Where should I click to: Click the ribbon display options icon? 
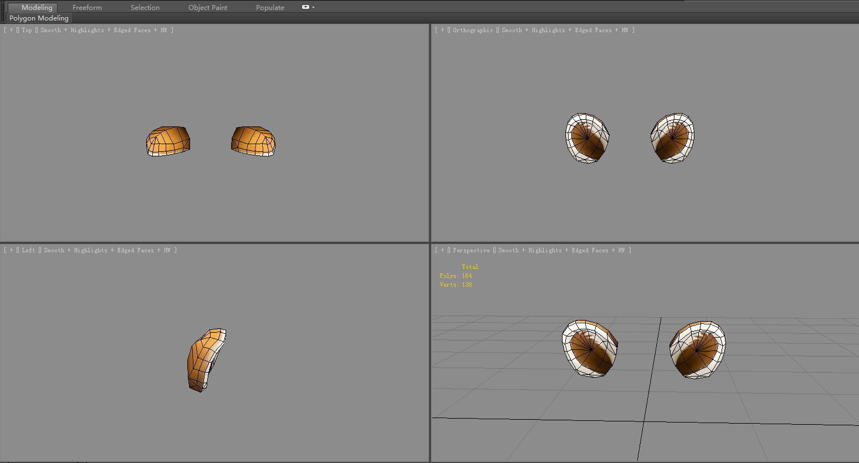(305, 7)
